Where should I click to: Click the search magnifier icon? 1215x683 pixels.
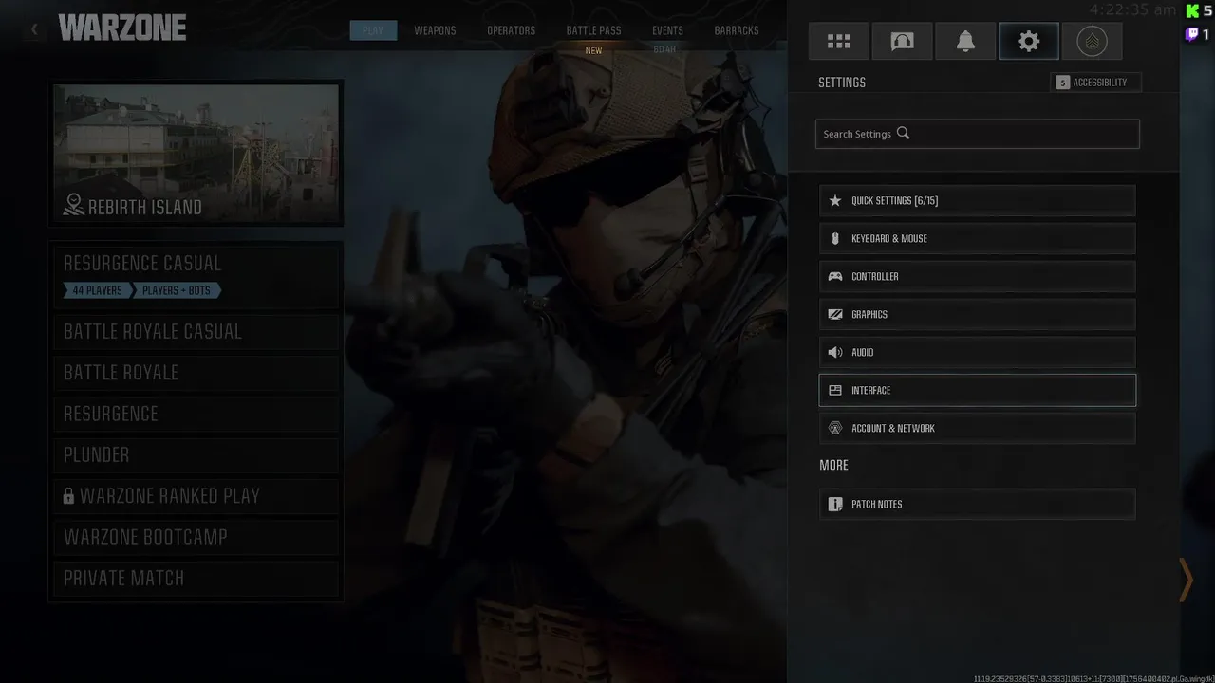[903, 134]
